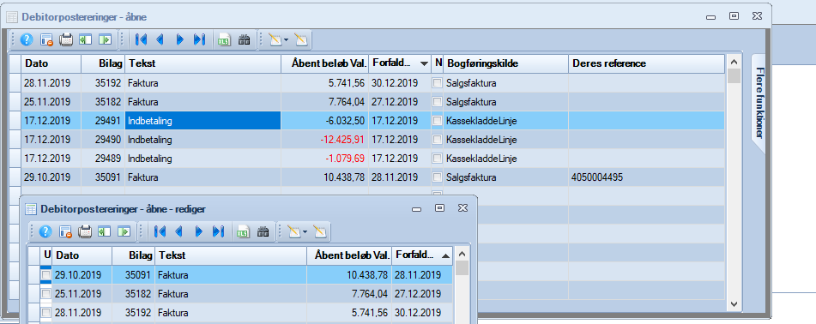
Task: Tick the N checkbox for Indbetaling 29491 row
Action: [x=438, y=121]
